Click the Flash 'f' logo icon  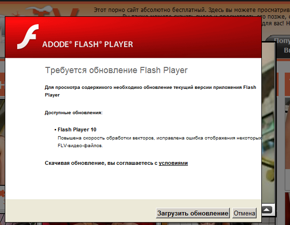coord(28,37)
